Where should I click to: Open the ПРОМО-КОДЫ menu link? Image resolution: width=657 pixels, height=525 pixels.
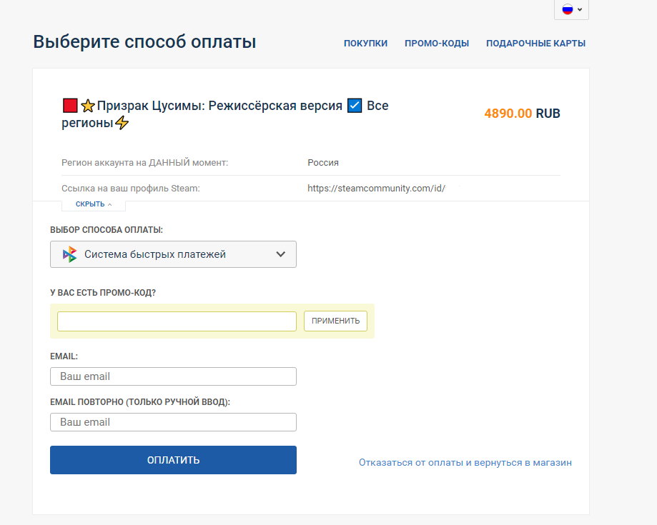click(437, 43)
